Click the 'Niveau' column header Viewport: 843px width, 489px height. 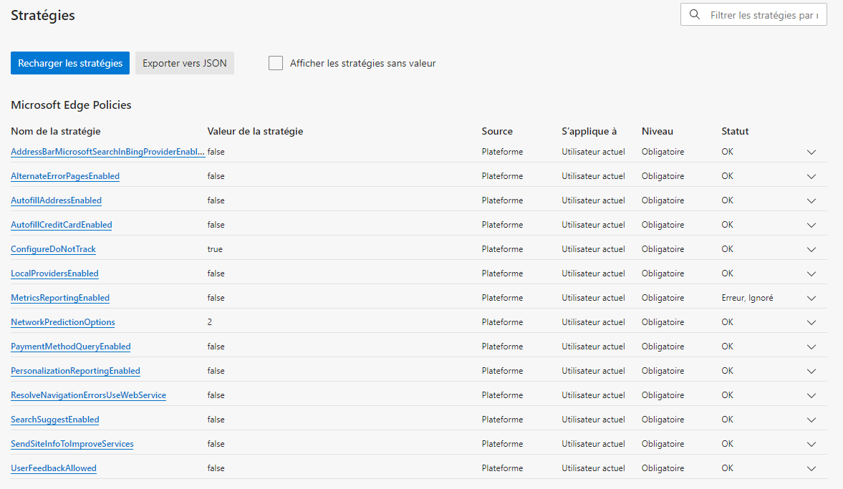pos(657,131)
